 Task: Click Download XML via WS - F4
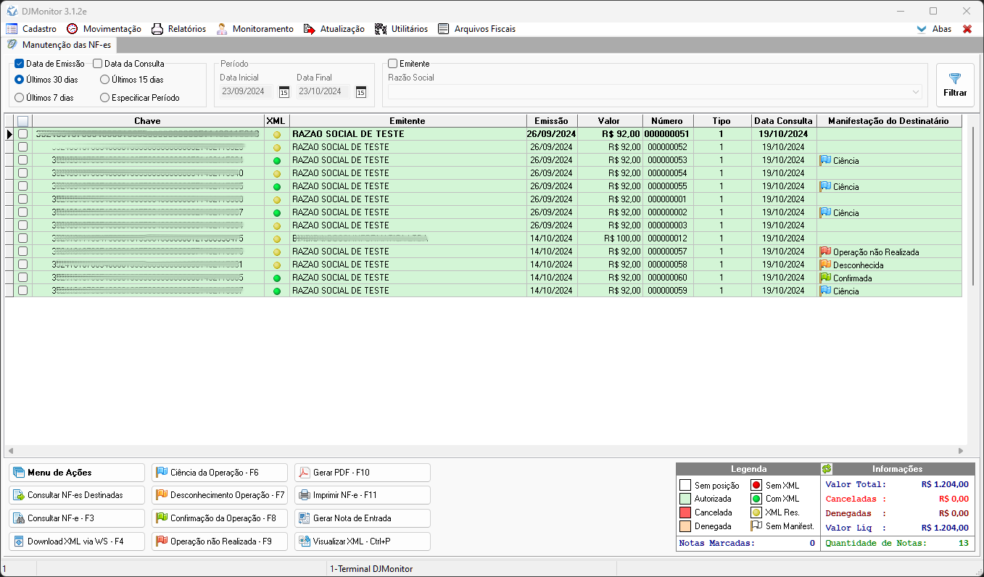(x=77, y=541)
